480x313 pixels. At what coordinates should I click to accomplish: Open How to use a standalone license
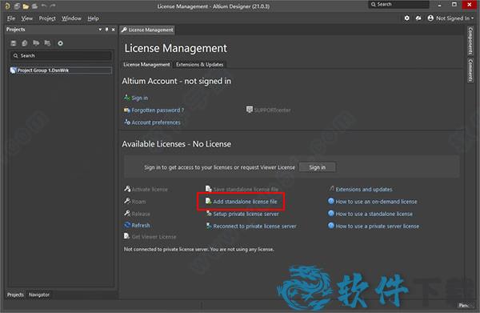(374, 214)
